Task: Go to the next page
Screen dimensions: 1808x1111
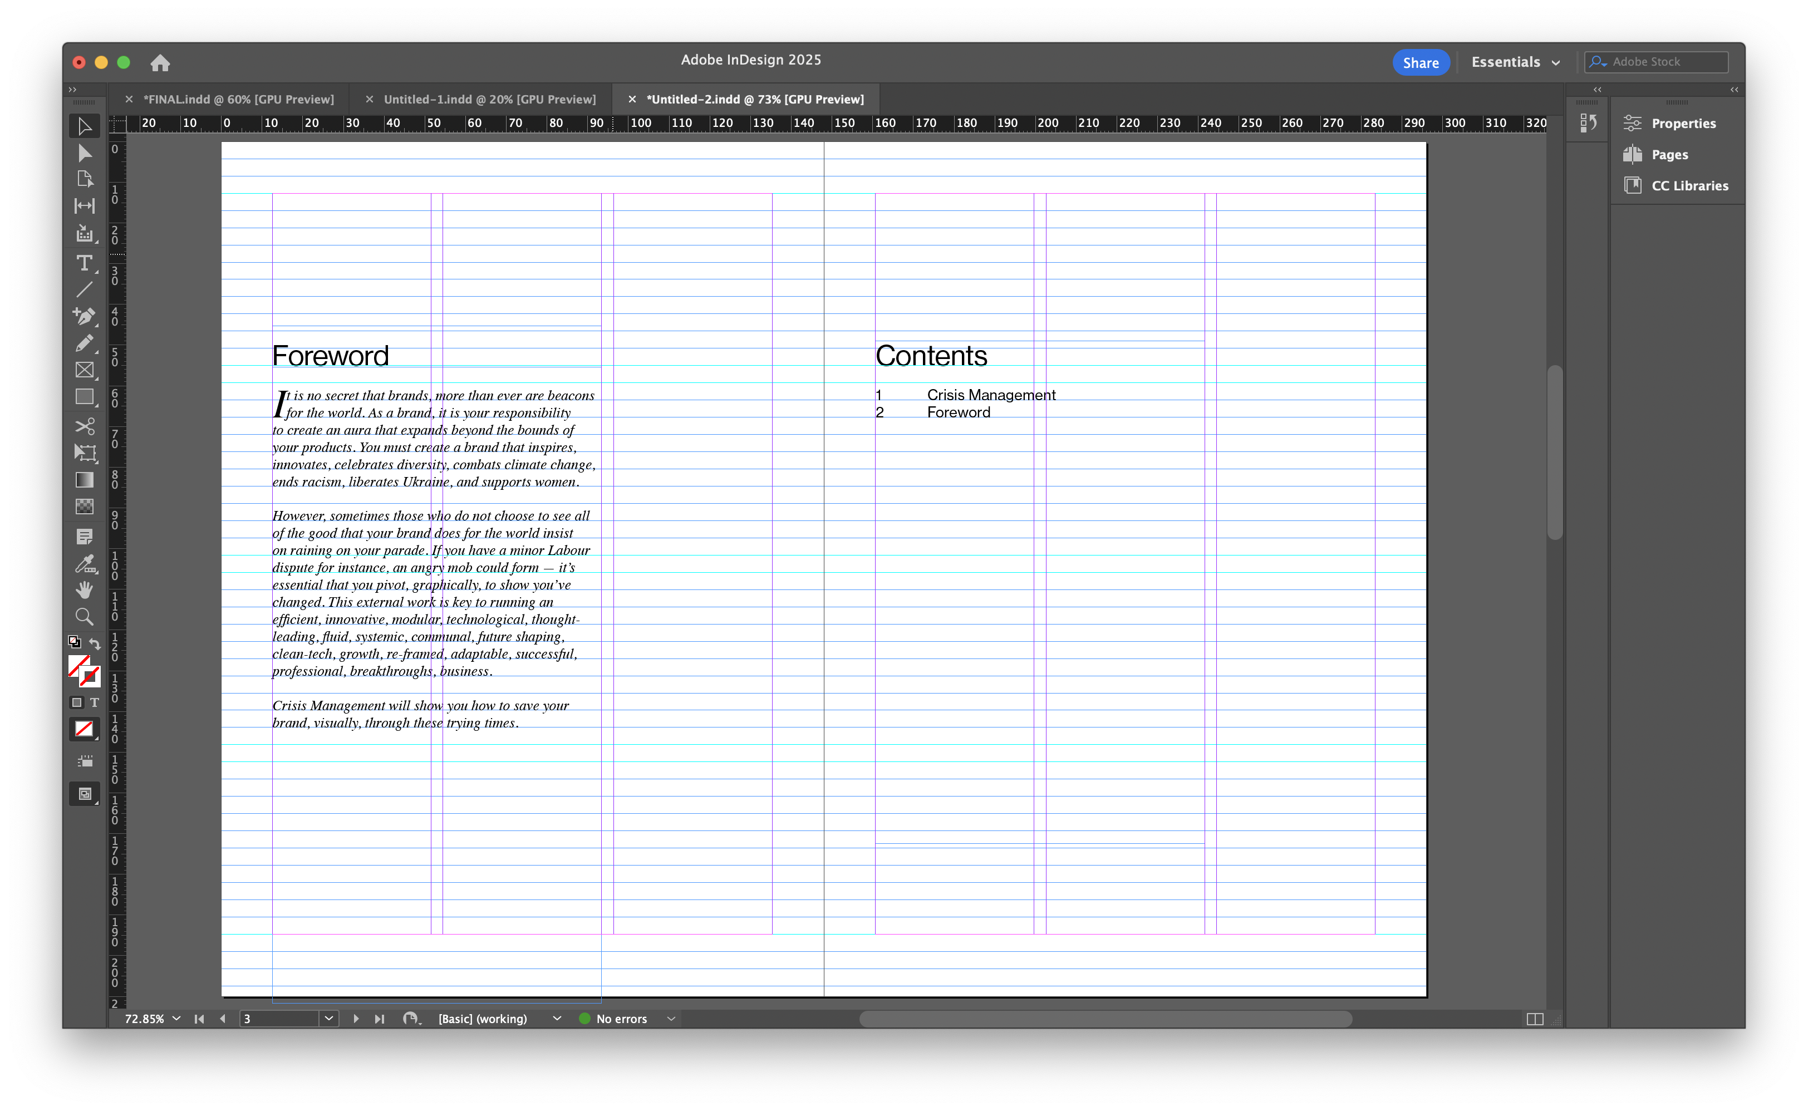Action: pyautogui.click(x=356, y=1019)
